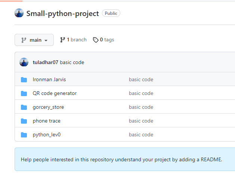The image size is (235, 184).
Task: Click the folder icon beside gorcery_store
Action: point(24,107)
